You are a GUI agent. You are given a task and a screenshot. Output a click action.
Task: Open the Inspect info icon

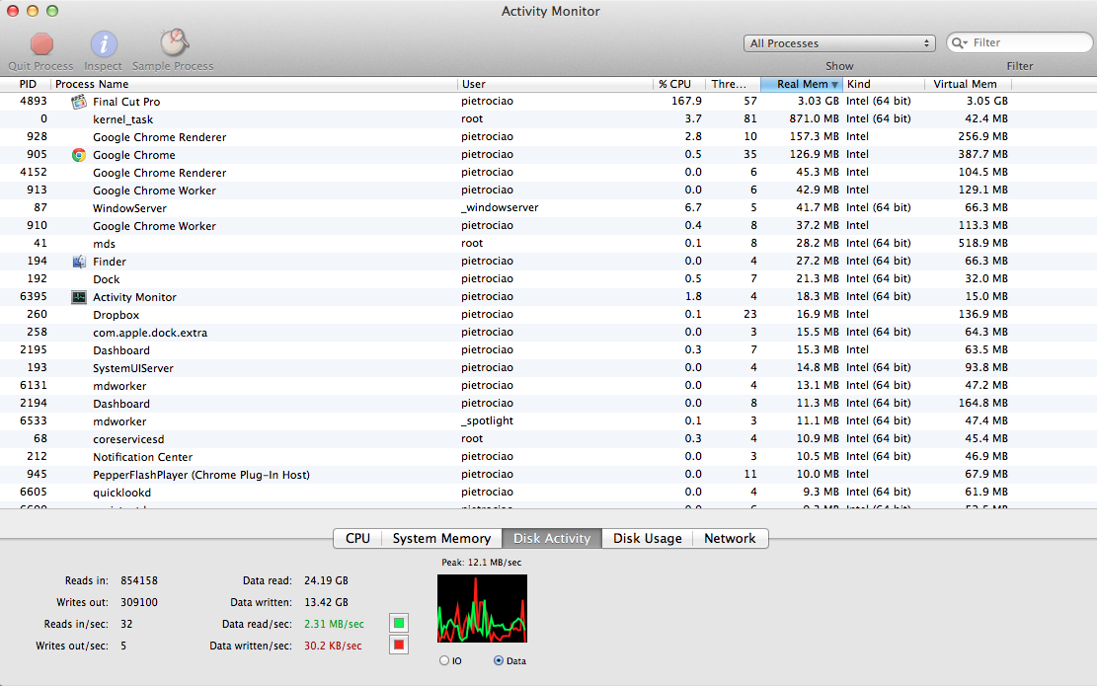[x=104, y=44]
